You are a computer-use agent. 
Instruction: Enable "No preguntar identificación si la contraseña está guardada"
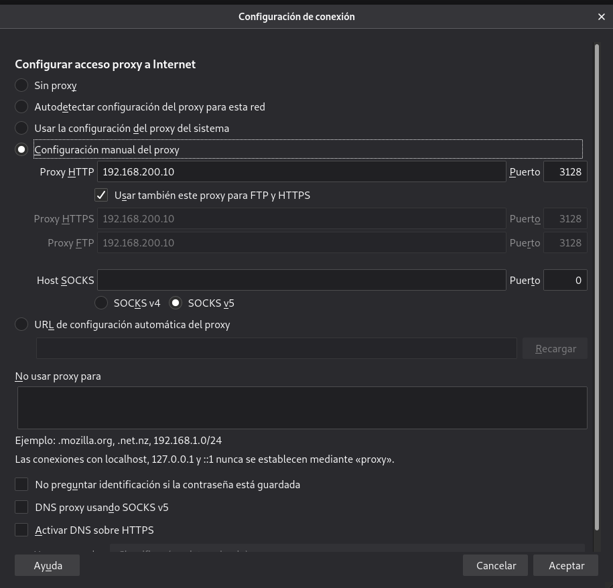coord(21,484)
